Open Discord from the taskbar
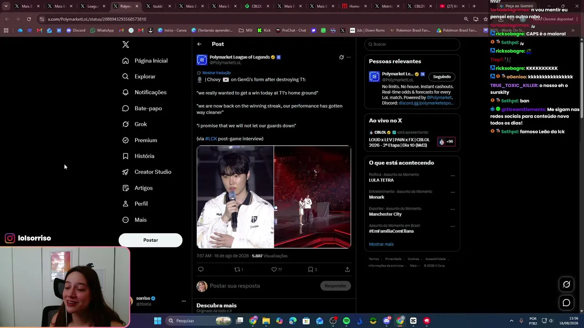The width and height of the screenshot is (584, 328). (x=386, y=321)
